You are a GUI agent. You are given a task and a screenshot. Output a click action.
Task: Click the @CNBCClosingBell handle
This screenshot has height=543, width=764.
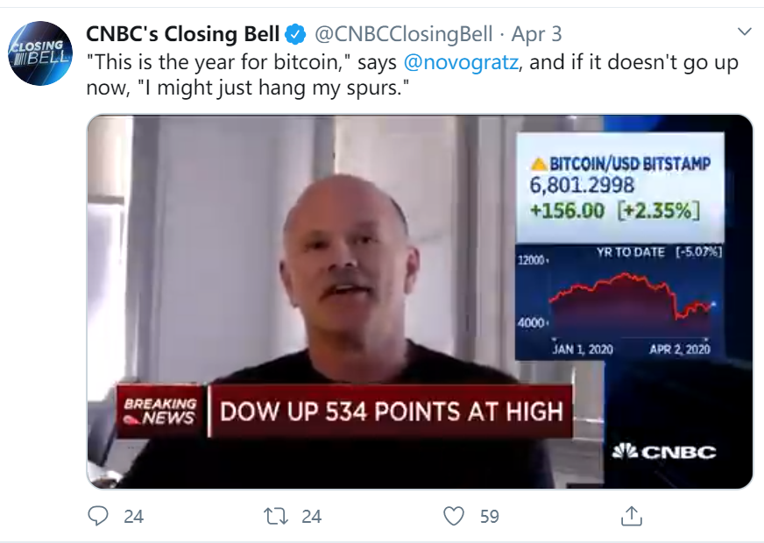click(403, 35)
